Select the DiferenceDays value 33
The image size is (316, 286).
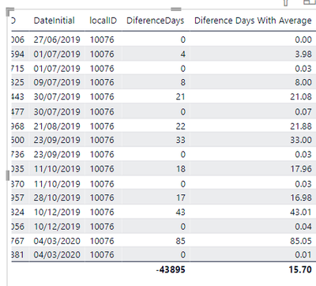point(180,140)
